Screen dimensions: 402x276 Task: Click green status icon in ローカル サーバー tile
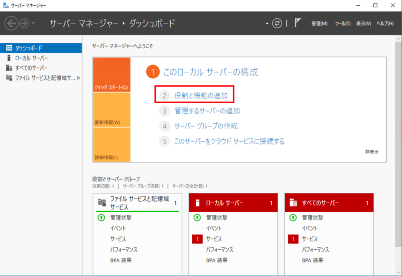click(x=197, y=218)
